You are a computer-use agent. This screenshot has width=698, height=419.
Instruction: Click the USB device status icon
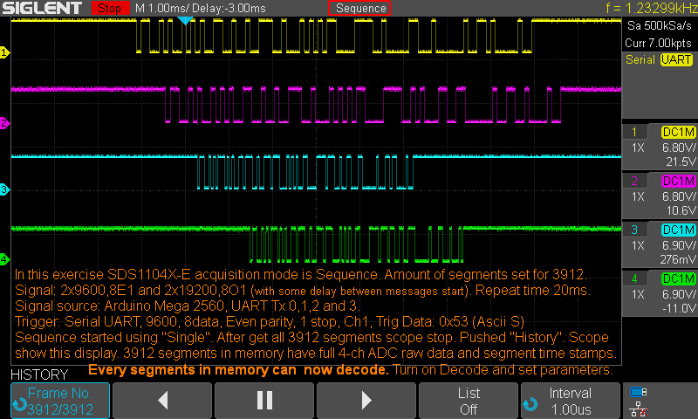click(x=638, y=392)
